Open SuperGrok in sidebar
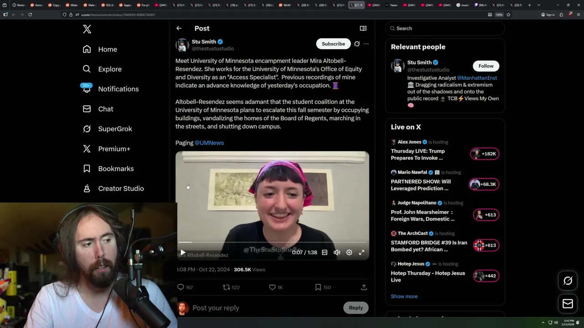This screenshot has width=584, height=328. [108, 129]
